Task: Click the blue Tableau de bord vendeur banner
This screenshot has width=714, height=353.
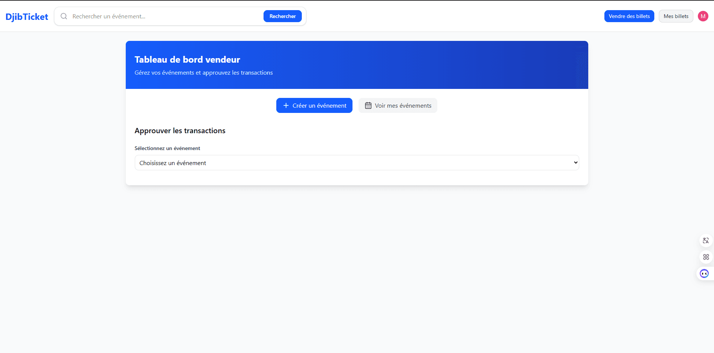Action: tap(357, 65)
